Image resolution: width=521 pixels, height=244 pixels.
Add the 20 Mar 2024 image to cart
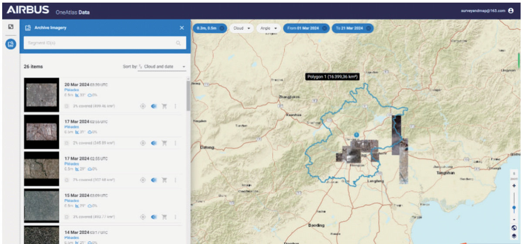point(165,106)
